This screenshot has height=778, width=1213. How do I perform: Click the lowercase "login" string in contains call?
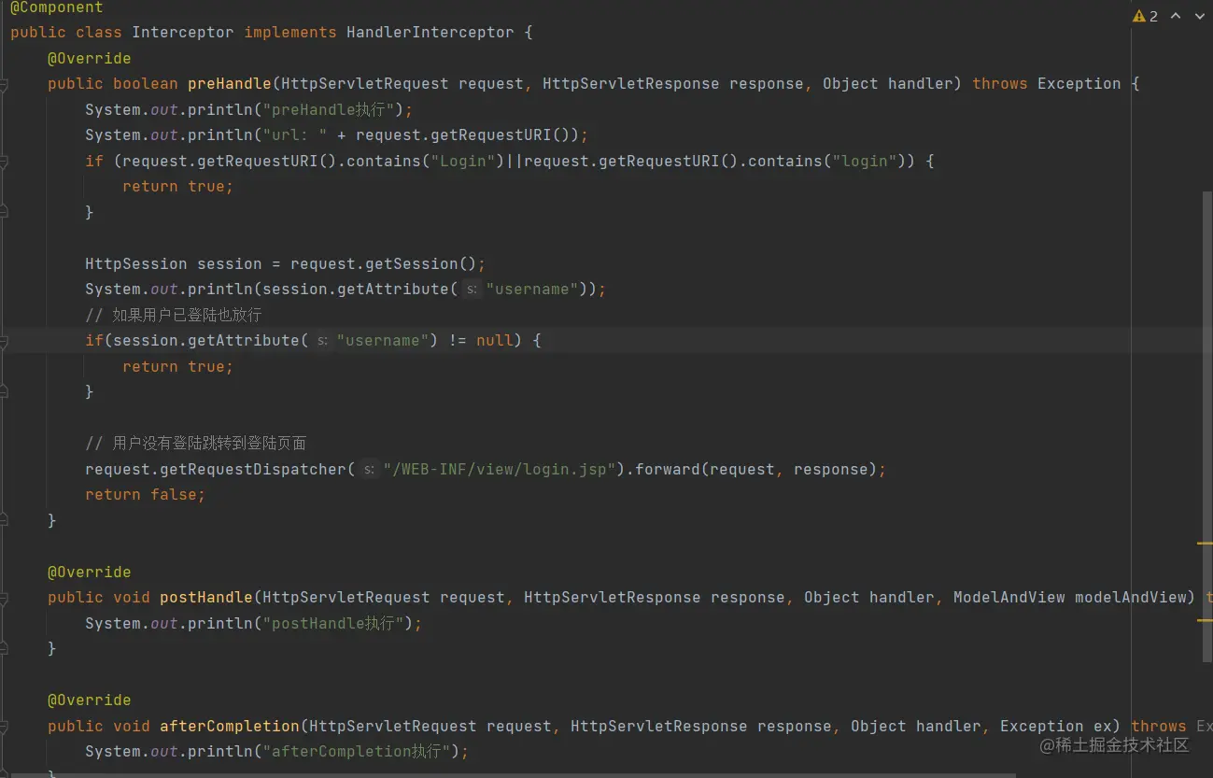865,162
